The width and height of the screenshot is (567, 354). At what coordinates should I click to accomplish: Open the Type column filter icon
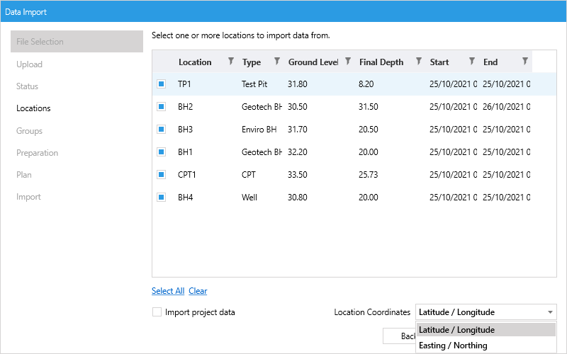(x=277, y=62)
